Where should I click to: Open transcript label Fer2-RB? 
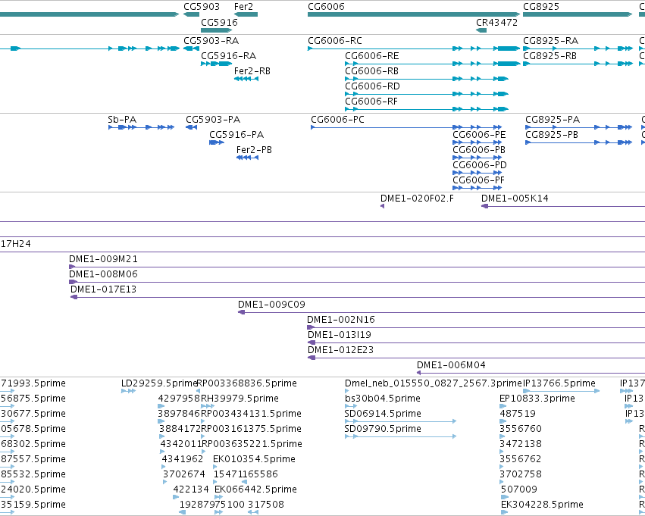click(x=252, y=71)
